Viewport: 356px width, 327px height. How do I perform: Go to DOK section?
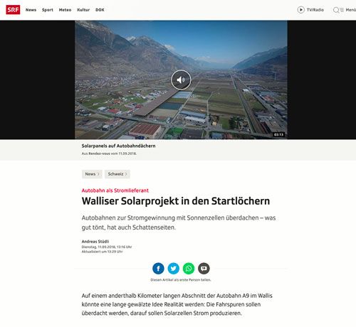point(100,10)
